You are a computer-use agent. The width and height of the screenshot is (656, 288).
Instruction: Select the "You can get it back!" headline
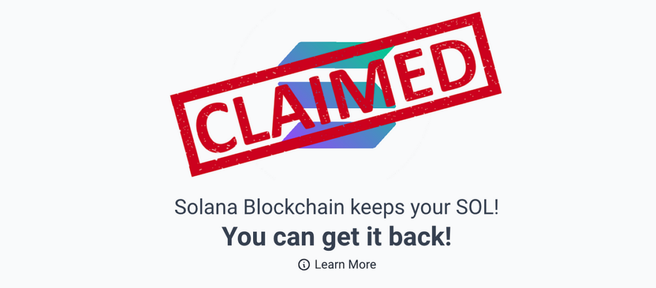coord(336,237)
